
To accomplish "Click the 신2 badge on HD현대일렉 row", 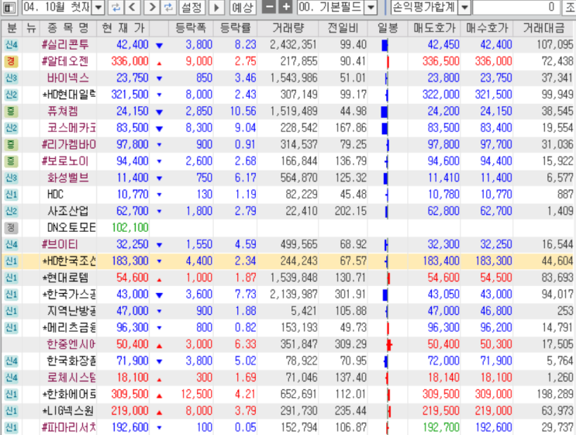I will [11, 95].
